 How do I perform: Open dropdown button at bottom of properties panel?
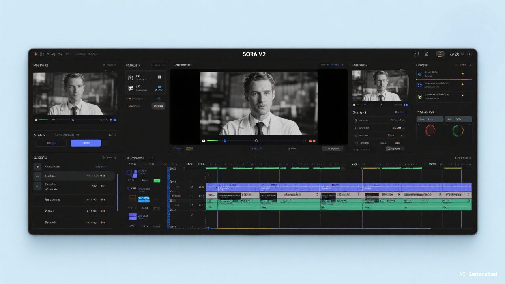click(x=395, y=149)
